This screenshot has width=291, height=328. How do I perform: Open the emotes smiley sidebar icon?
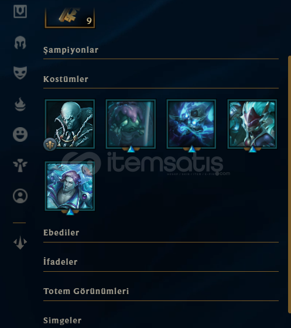pyautogui.click(x=20, y=135)
